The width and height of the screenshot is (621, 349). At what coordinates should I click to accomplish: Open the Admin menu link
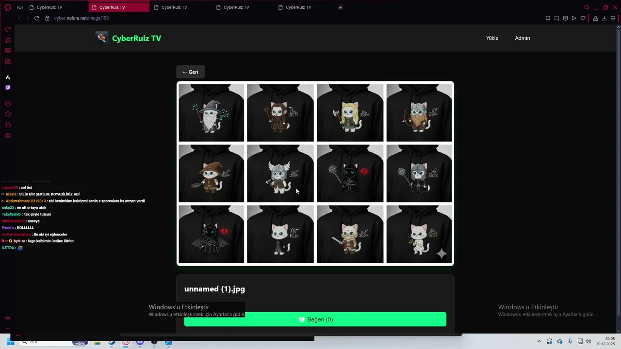[x=523, y=38]
